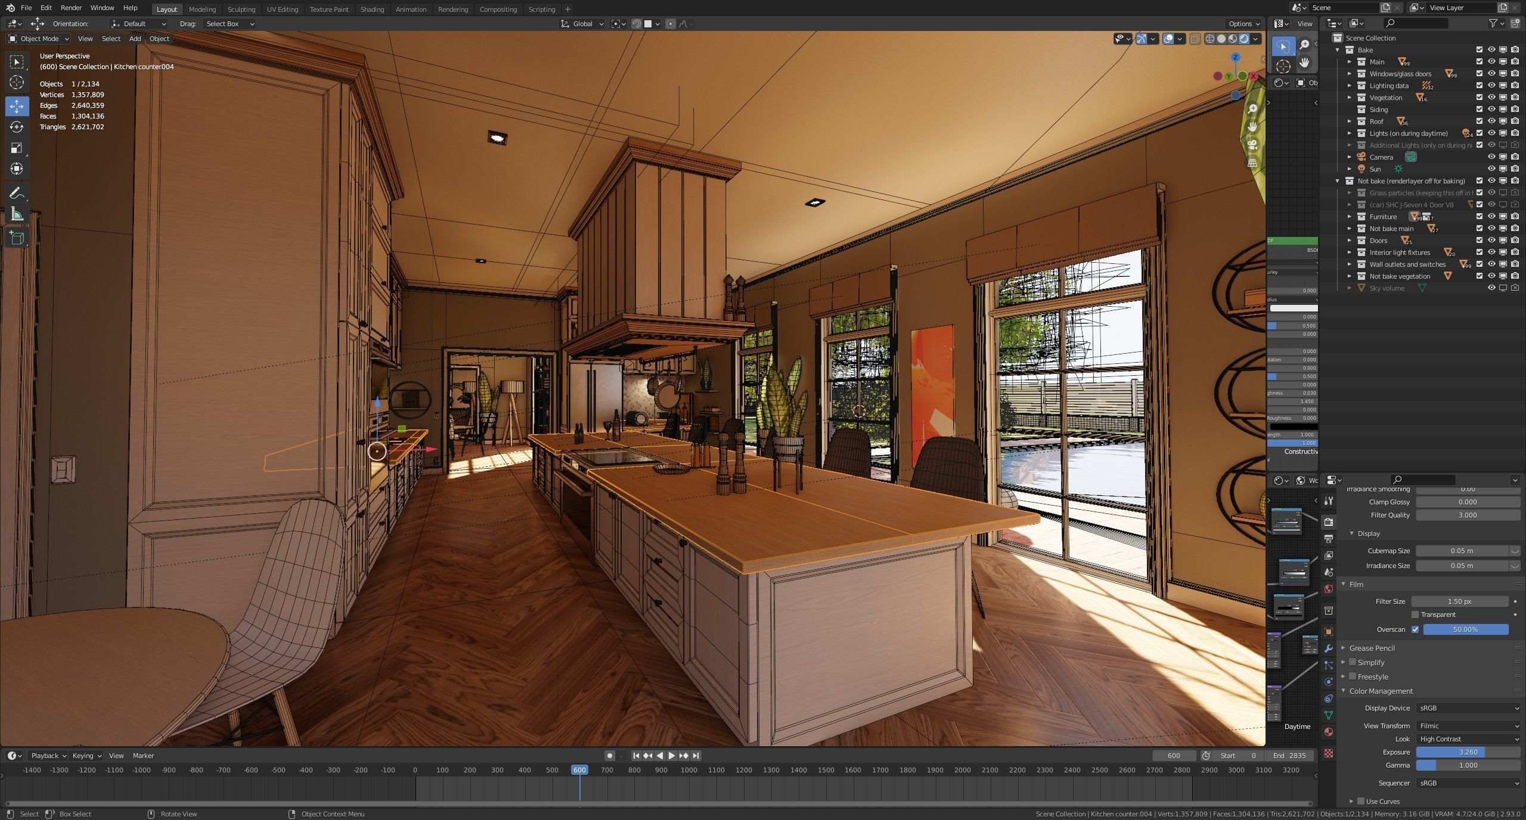Screen dimensions: 1526x820
Task: Select the Transform tool
Action: [x=17, y=169]
